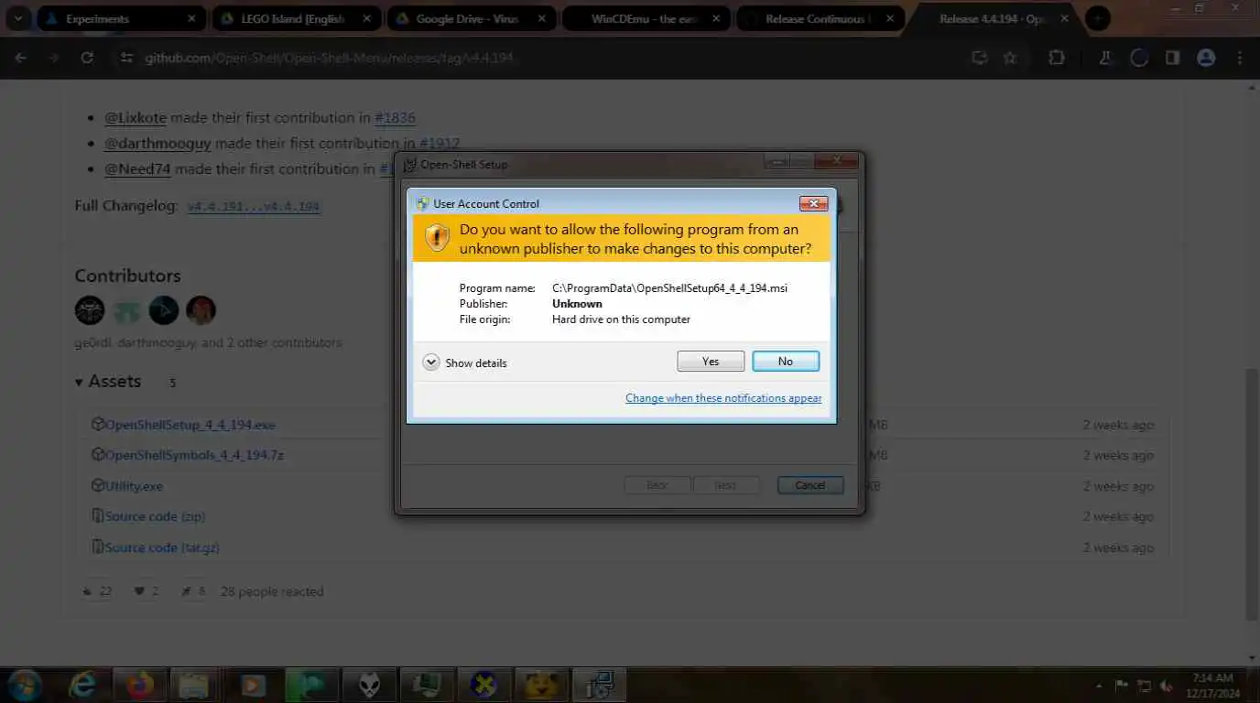Open the @Need74 contributor link
Image resolution: width=1260 pixels, height=703 pixels.
[x=137, y=168]
